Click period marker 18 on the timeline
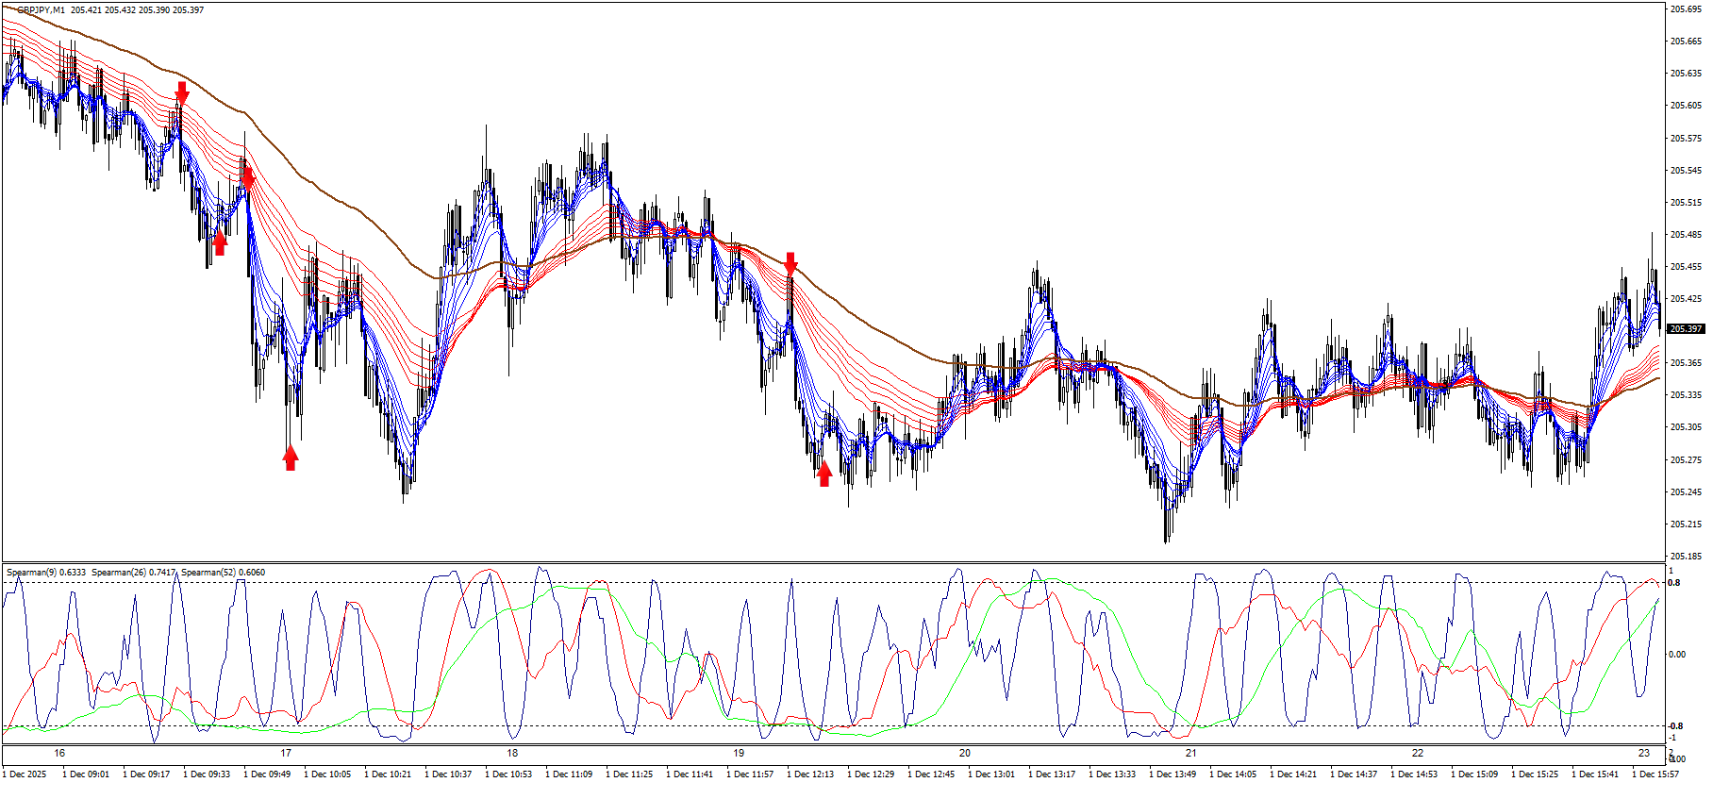1713x799 pixels. pyautogui.click(x=512, y=753)
